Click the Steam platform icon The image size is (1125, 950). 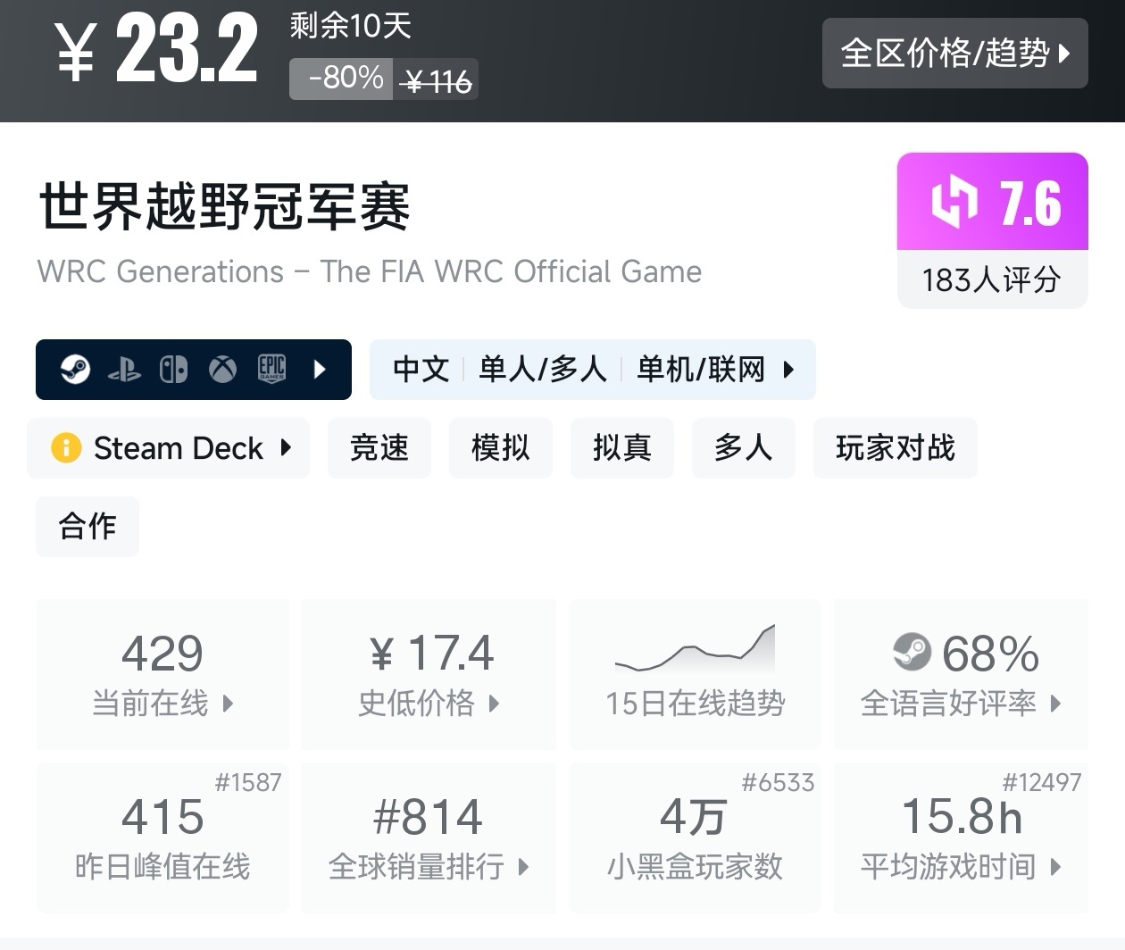click(75, 369)
